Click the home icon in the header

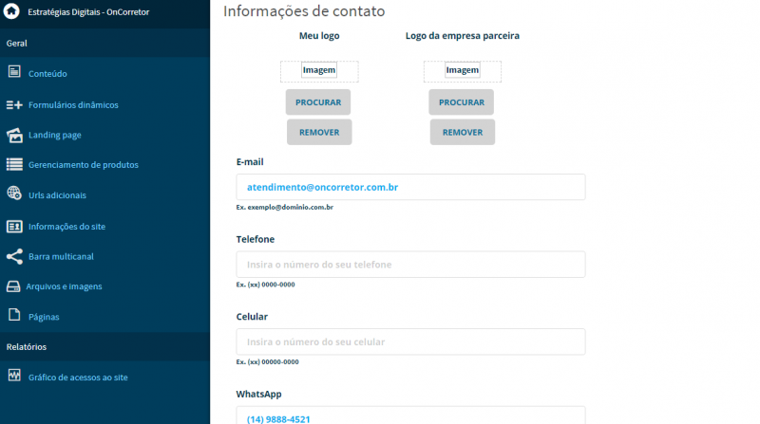11,11
